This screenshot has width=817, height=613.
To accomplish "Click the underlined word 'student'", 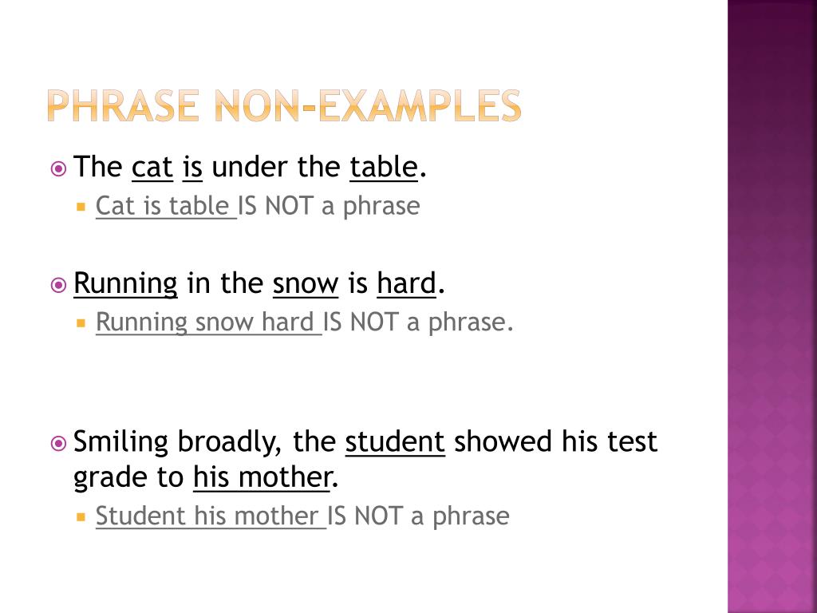I will coord(395,442).
